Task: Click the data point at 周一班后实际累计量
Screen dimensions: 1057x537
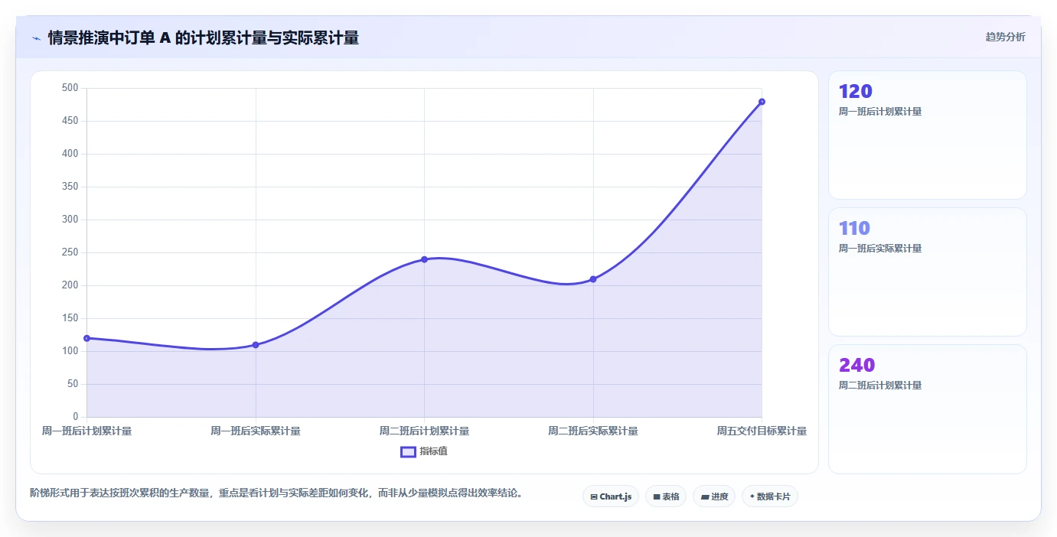Action: point(256,345)
